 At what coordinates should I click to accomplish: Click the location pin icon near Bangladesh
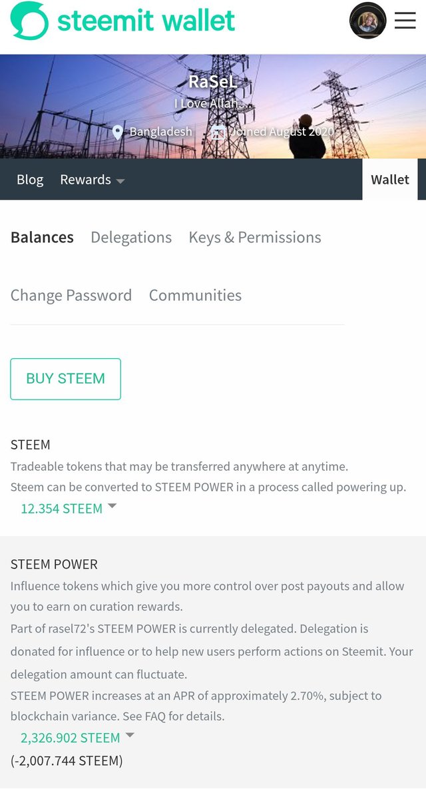pyautogui.click(x=117, y=132)
